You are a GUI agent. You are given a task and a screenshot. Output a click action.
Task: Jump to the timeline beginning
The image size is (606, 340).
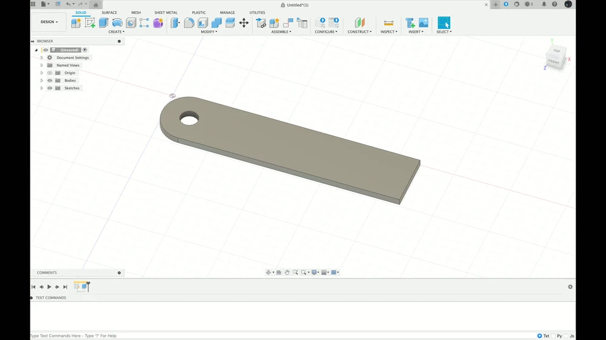(x=33, y=287)
